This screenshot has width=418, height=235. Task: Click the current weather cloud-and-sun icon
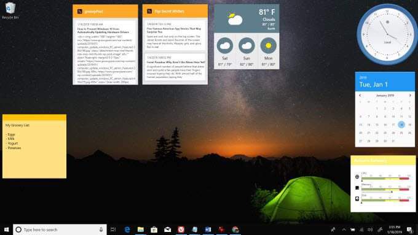tap(235, 19)
